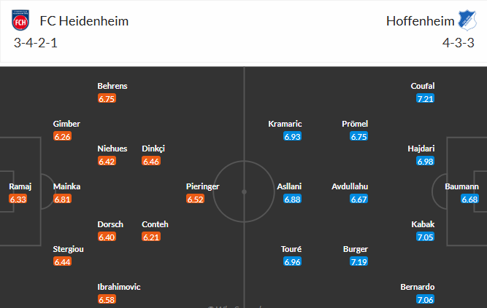Viewport: 487px width, 308px height.
Task: Open Asllani's player name
Action: (290, 186)
